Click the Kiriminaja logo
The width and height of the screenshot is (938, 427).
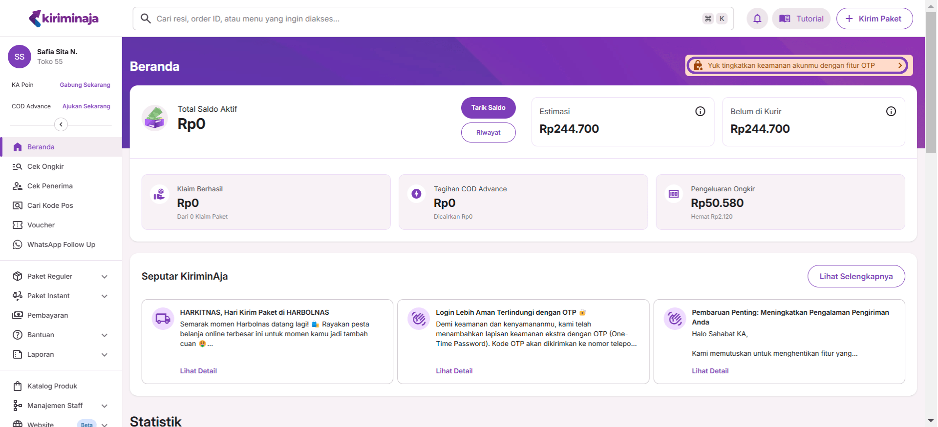[64, 19]
